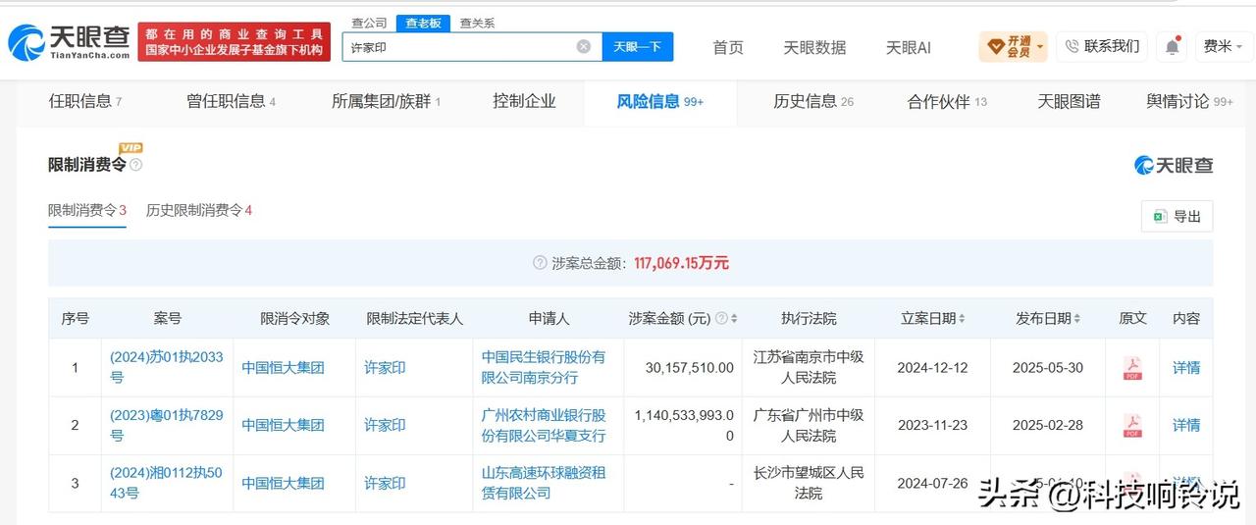Click court 江苏省南京市中级人民法院 cell
Image resolution: width=1256 pixels, height=525 pixels.
(809, 367)
